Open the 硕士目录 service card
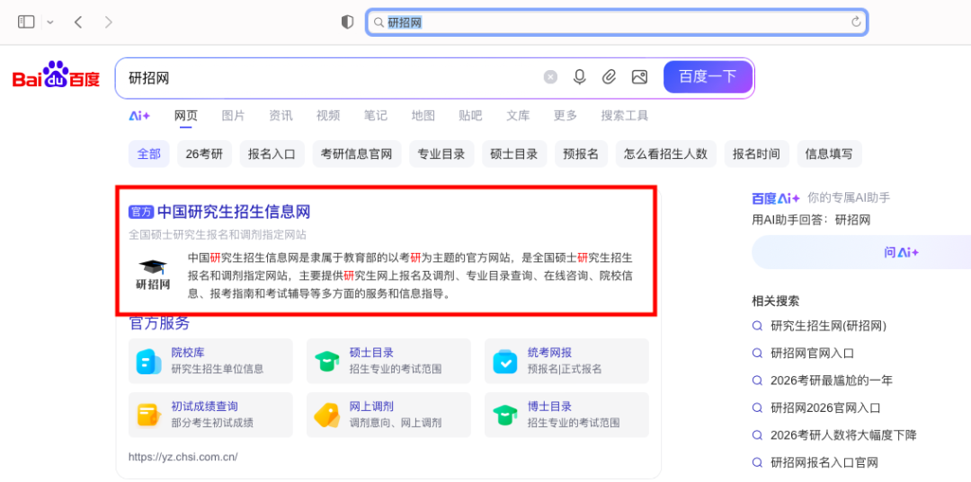 click(x=388, y=361)
